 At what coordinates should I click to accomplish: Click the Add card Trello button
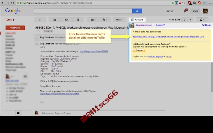[137, 20]
